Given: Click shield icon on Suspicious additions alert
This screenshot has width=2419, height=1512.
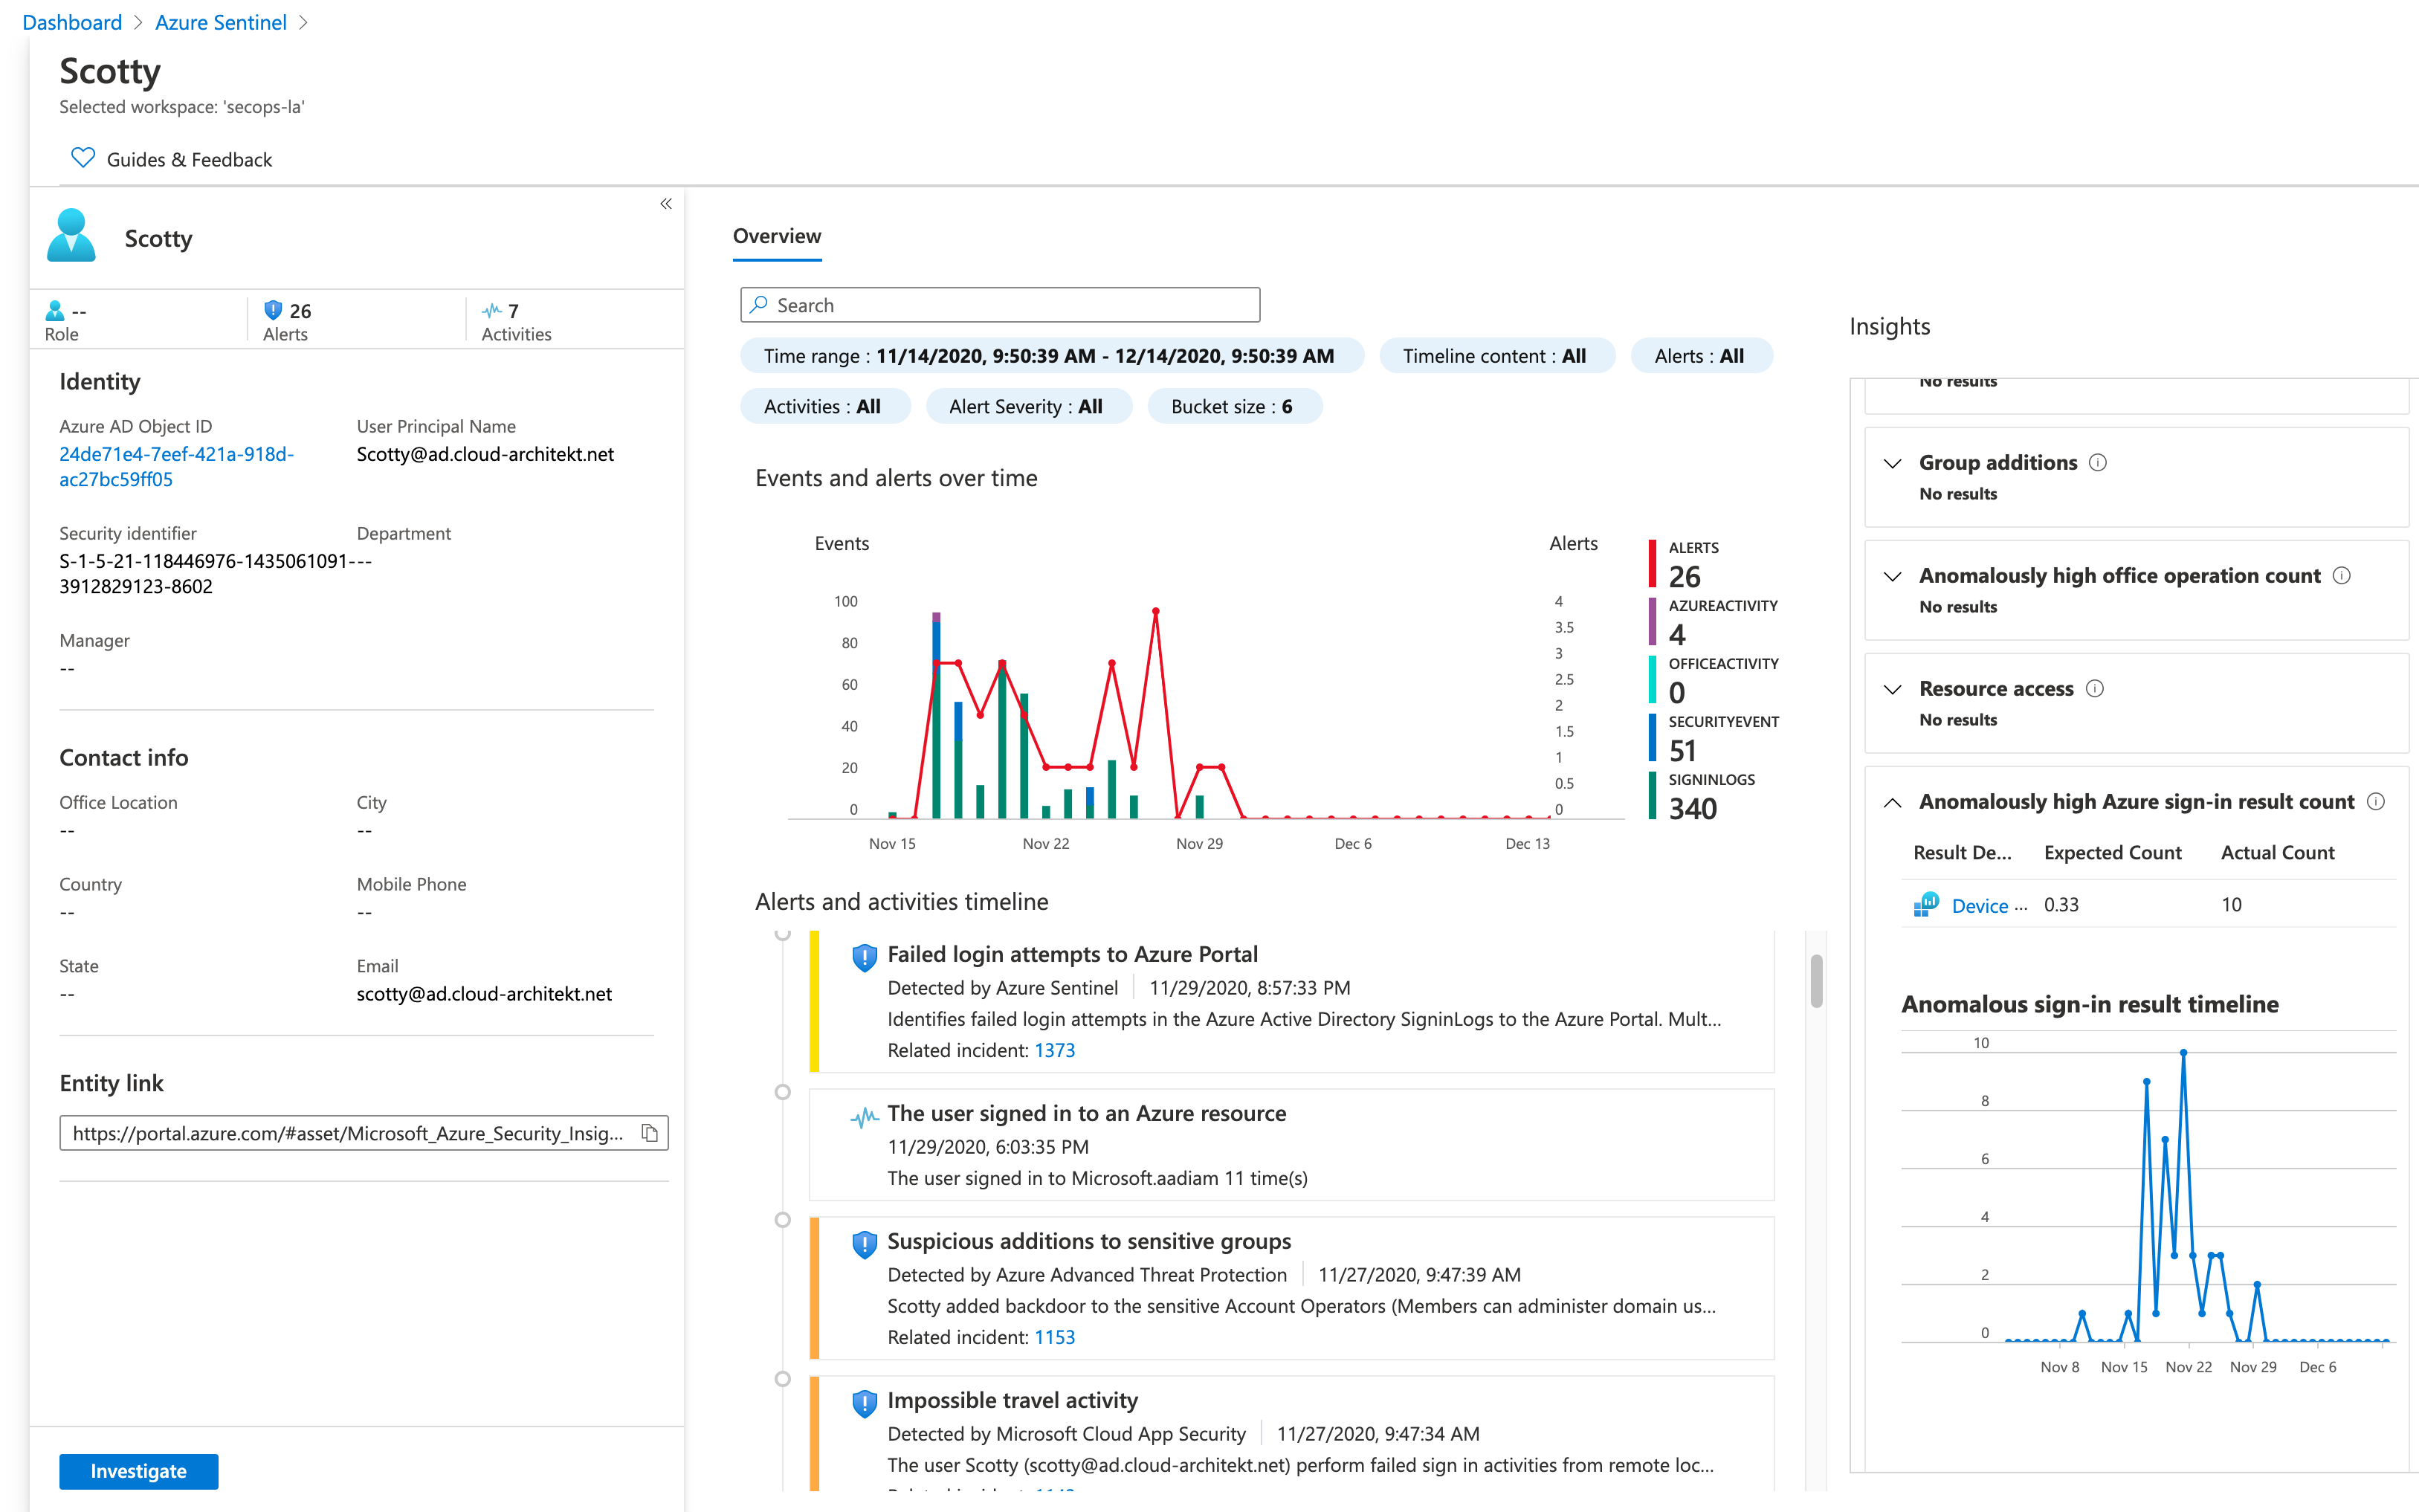Looking at the screenshot, I should click(x=864, y=1244).
